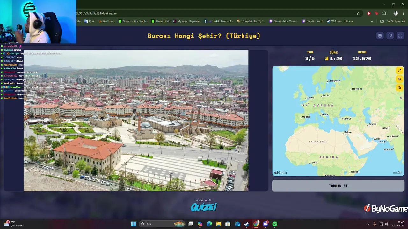Click the browser address bar URL
Image resolution: width=408 pixels, height=229 pixels.
point(96,13)
